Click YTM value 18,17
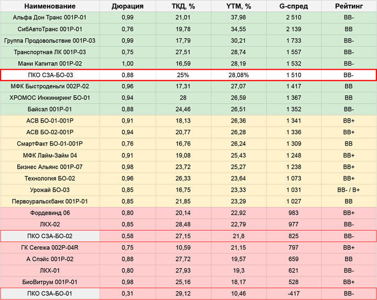 pyautogui.click(x=239, y=282)
